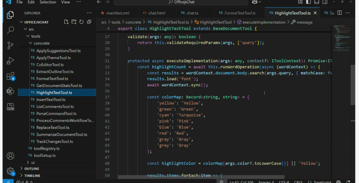This screenshot has height=183, width=359.
Task: Open the M365 toolkit icon
Action: 11,106
